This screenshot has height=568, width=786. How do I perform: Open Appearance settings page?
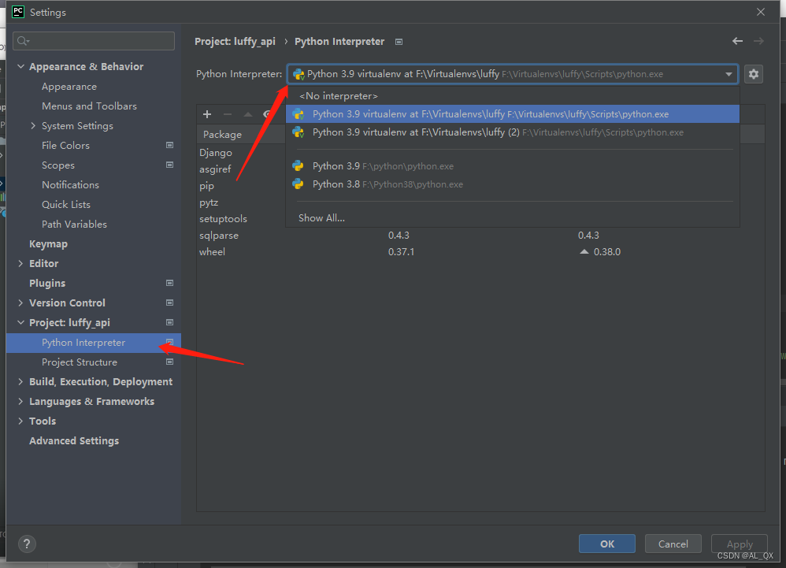coord(69,86)
